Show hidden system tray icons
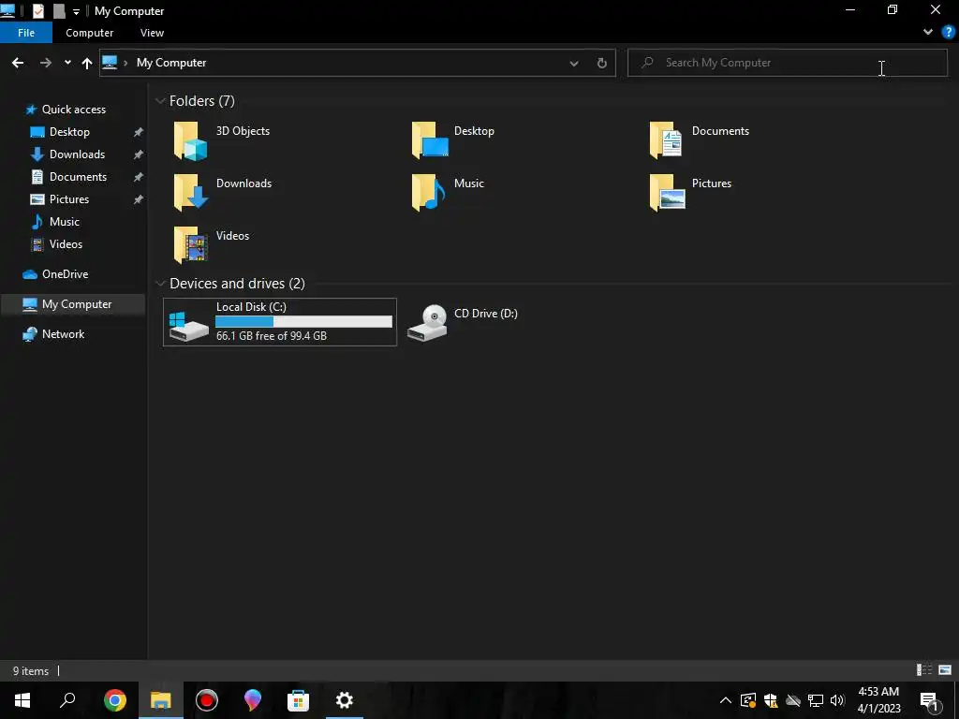 (x=726, y=700)
